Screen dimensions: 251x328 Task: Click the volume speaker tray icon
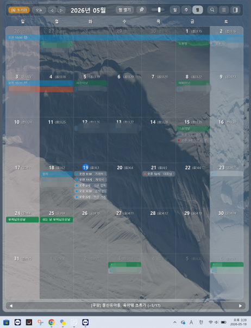coord(216,322)
